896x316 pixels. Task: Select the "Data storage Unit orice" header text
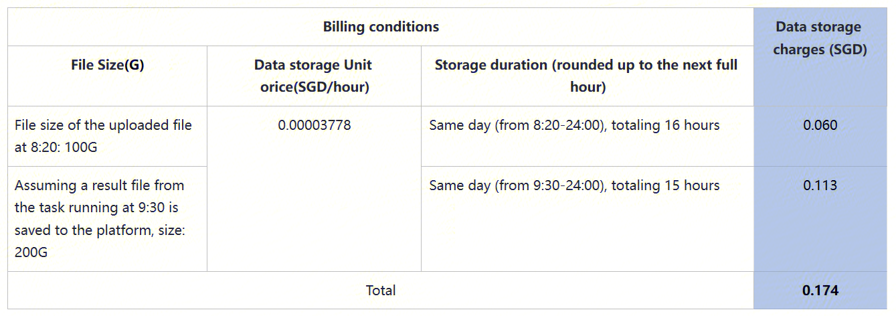click(313, 66)
